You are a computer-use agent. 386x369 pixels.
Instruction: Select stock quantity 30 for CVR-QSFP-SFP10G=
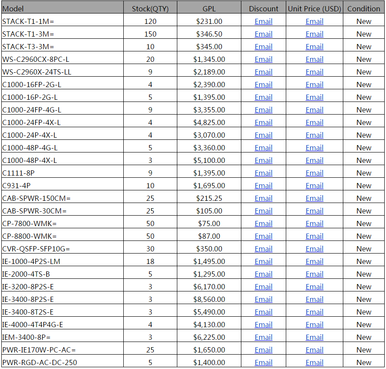150,249
